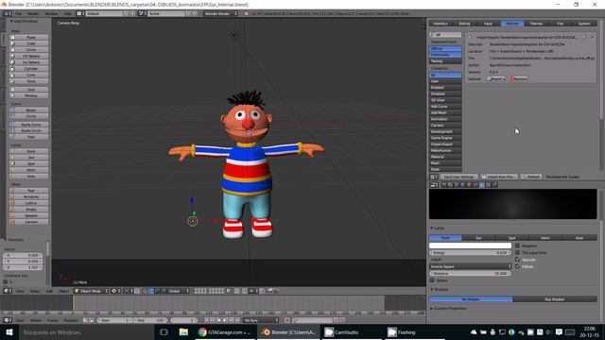
Task: Add a Camera object
Action: [29, 222]
